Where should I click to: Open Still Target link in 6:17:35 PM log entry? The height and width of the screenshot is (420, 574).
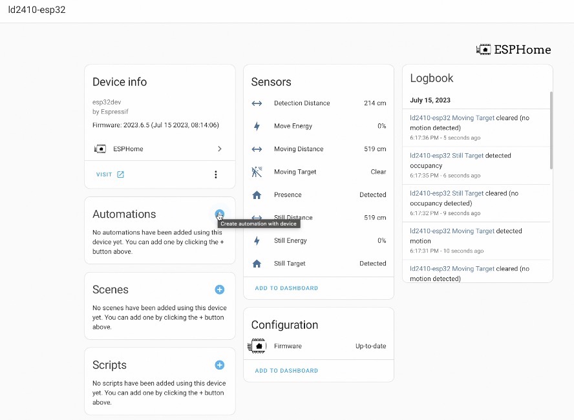447,156
